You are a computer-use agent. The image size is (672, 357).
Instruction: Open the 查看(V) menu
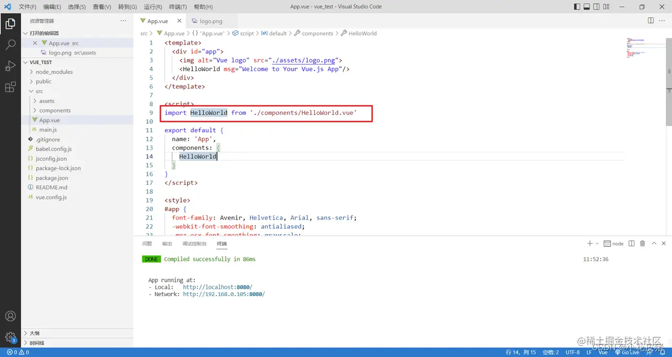click(x=102, y=7)
